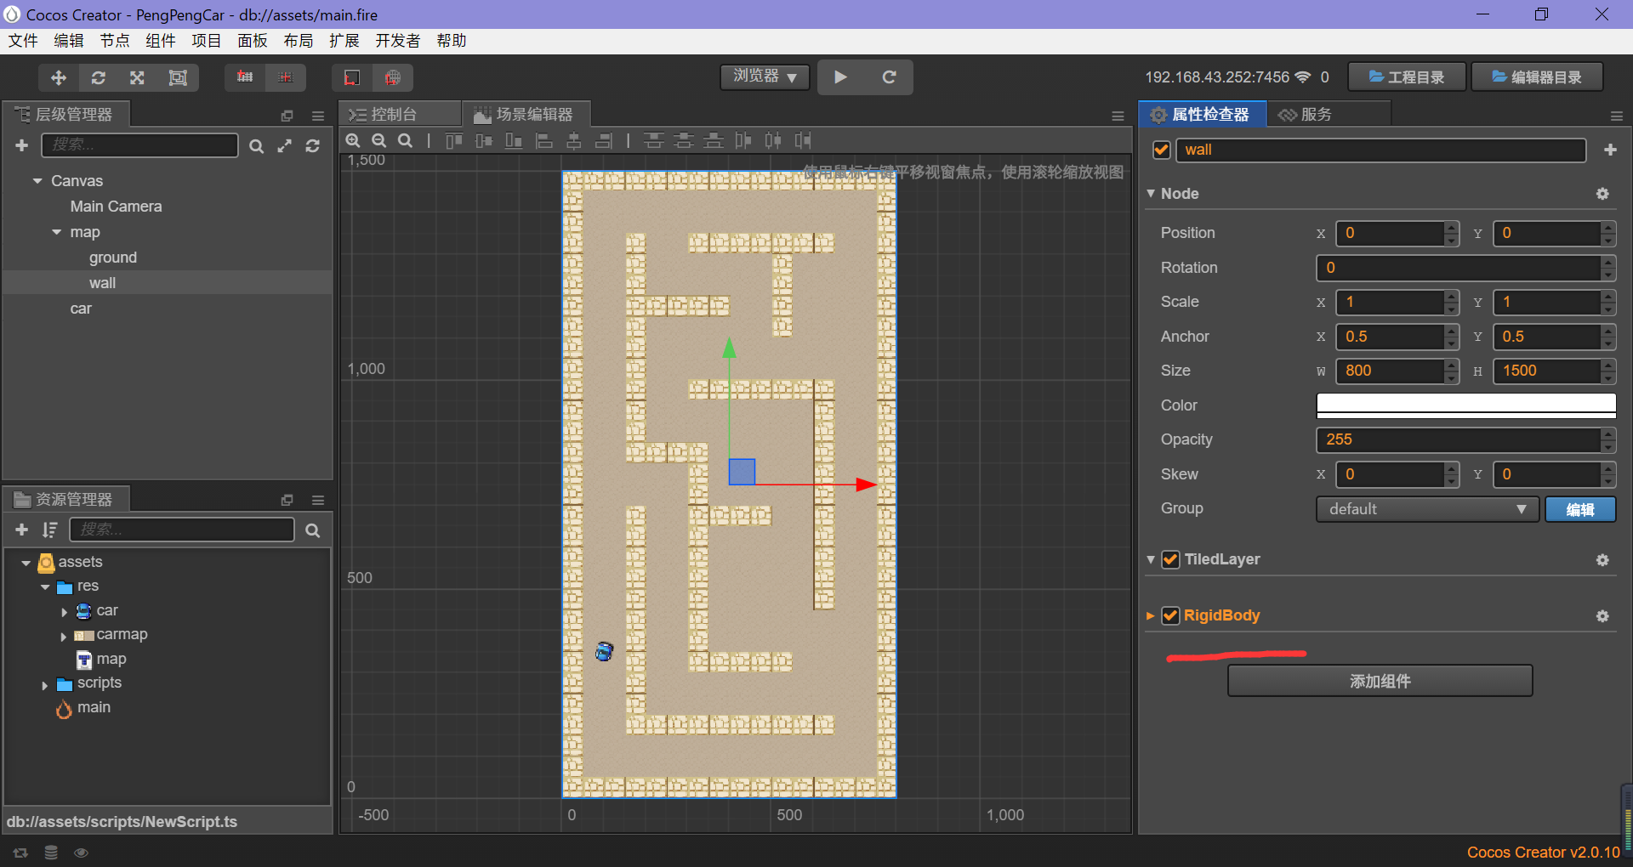Expand the carmap asset
Screen dimensions: 1633x867
click(x=64, y=636)
